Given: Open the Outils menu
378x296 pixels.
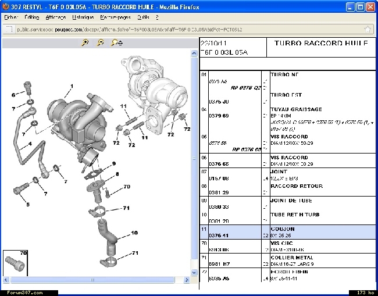Looking at the screenshot, I should coord(143,17).
